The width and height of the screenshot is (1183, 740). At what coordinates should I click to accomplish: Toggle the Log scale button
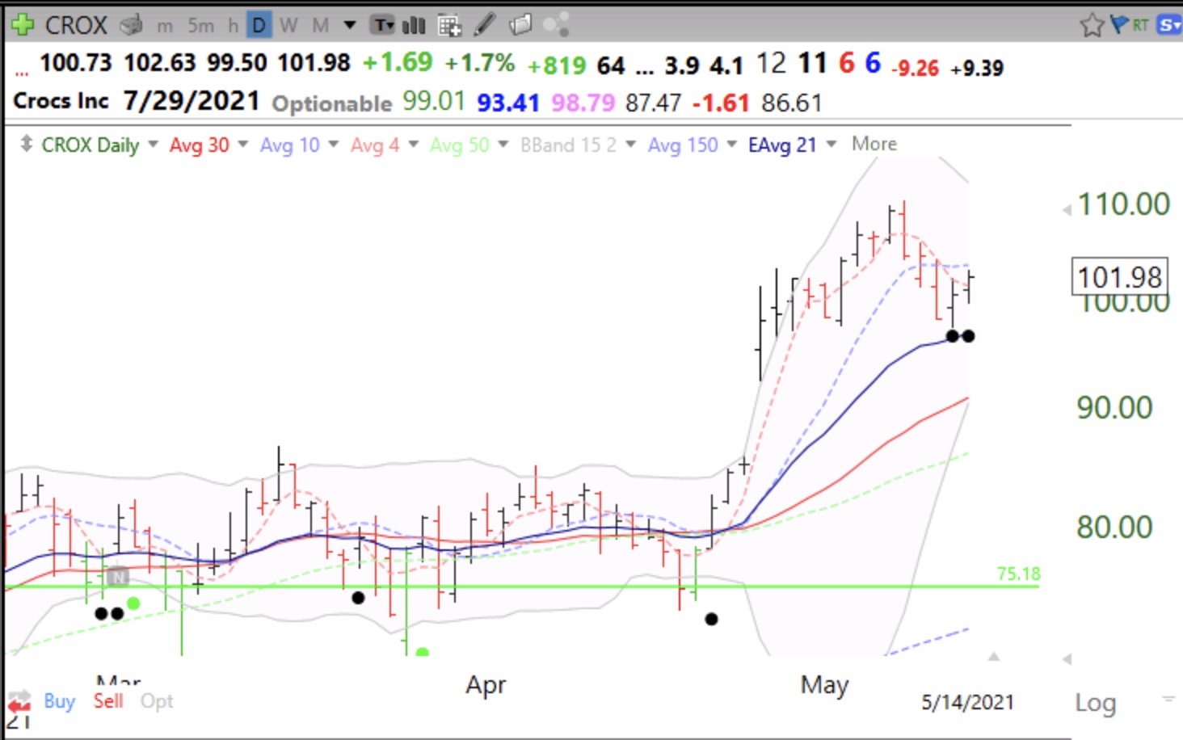1095,703
